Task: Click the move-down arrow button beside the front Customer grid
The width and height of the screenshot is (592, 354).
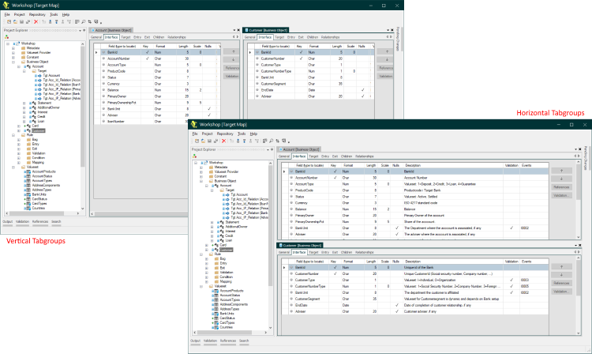Action: 561,274
